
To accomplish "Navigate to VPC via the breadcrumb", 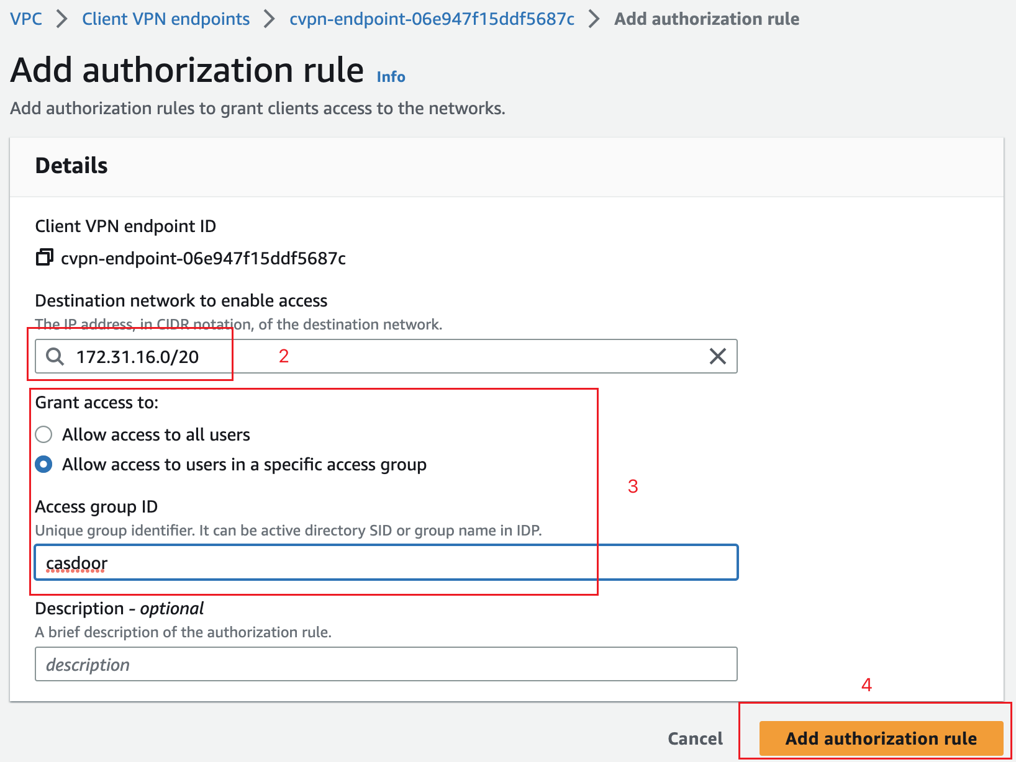I will (25, 19).
